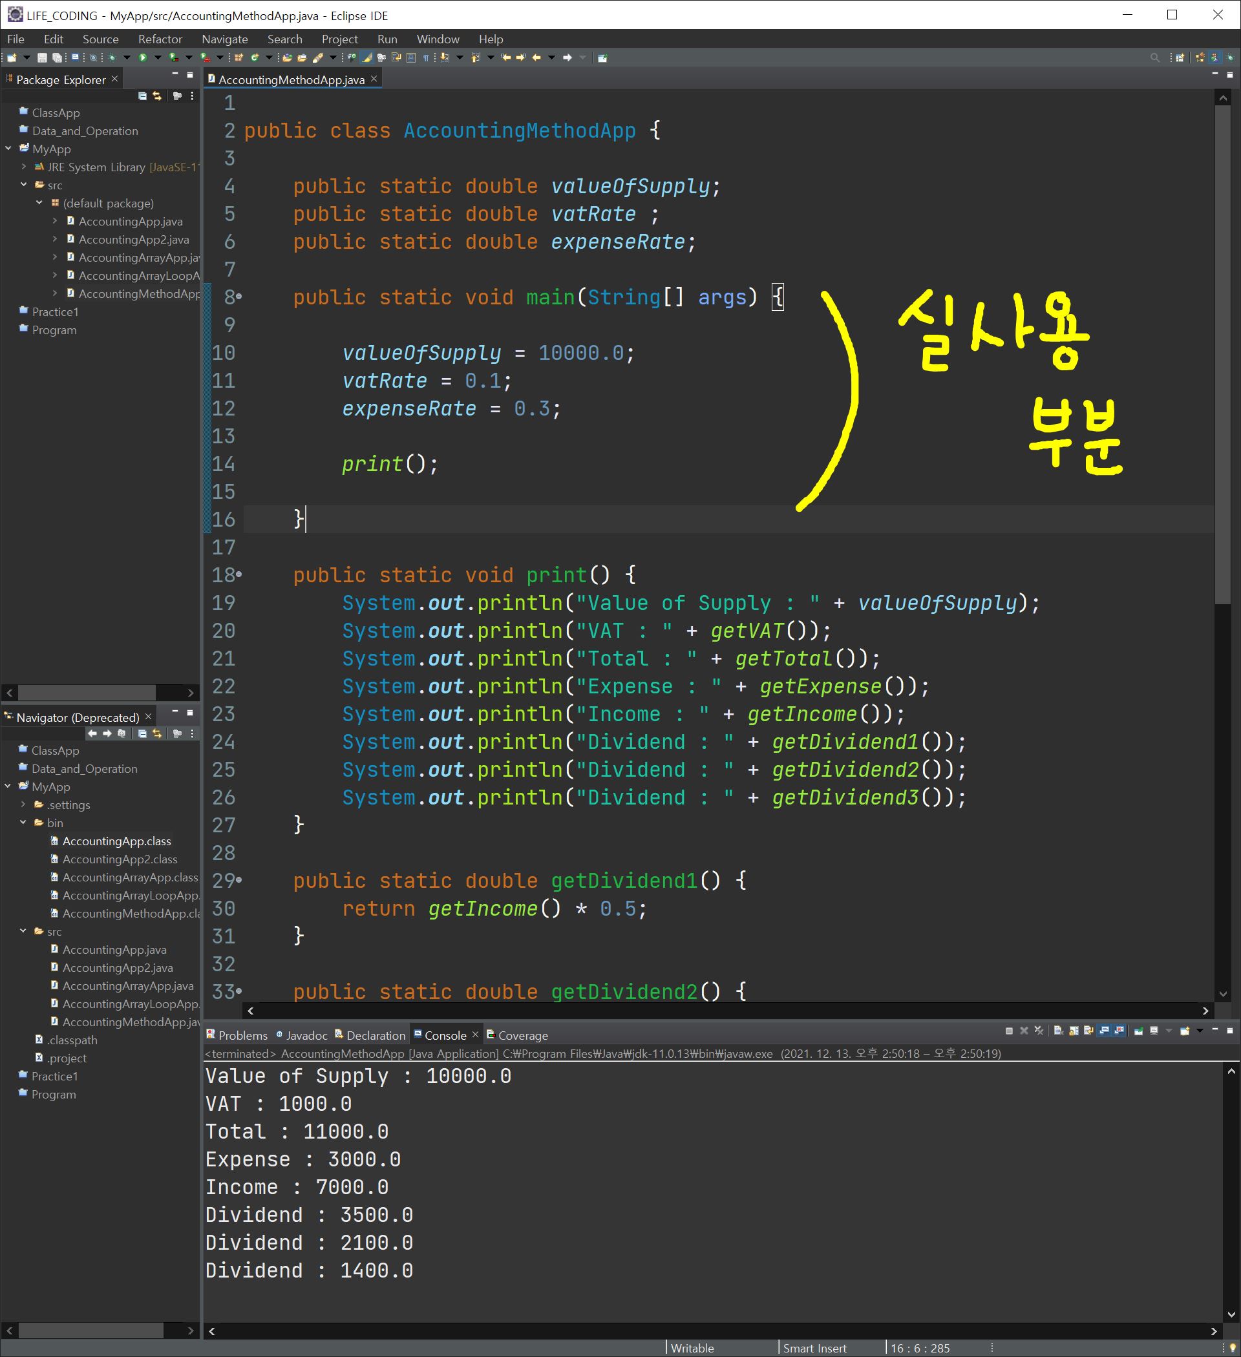The height and width of the screenshot is (1357, 1241).
Task: Select AccountingApp.class in Navigator
Action: 116,841
